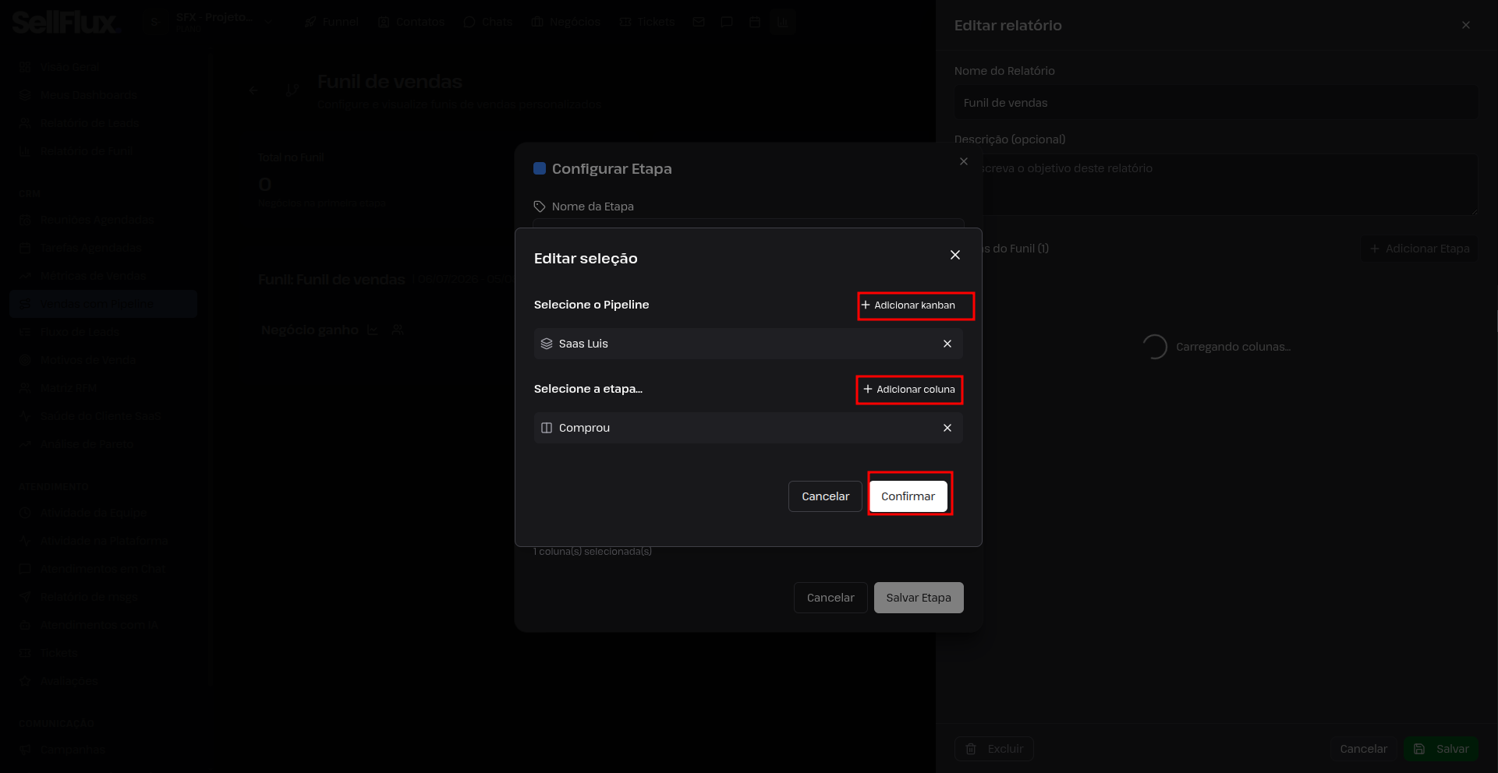Open the reports chart icon in top bar
Screen dimensions: 1498x773
pyautogui.click(x=783, y=22)
